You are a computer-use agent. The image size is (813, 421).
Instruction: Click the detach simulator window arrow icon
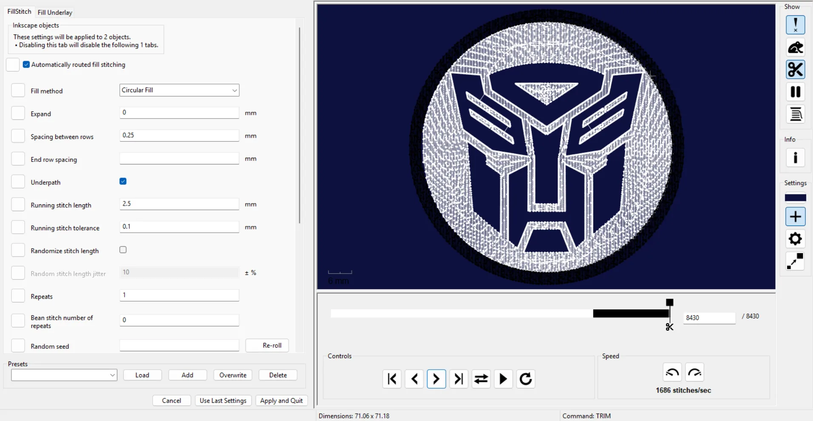click(795, 261)
